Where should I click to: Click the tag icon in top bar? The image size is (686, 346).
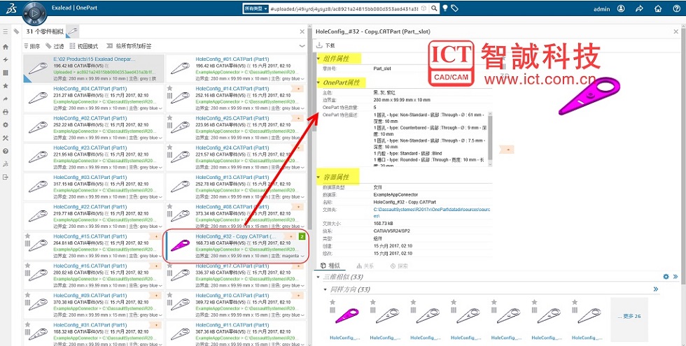tap(454, 8)
